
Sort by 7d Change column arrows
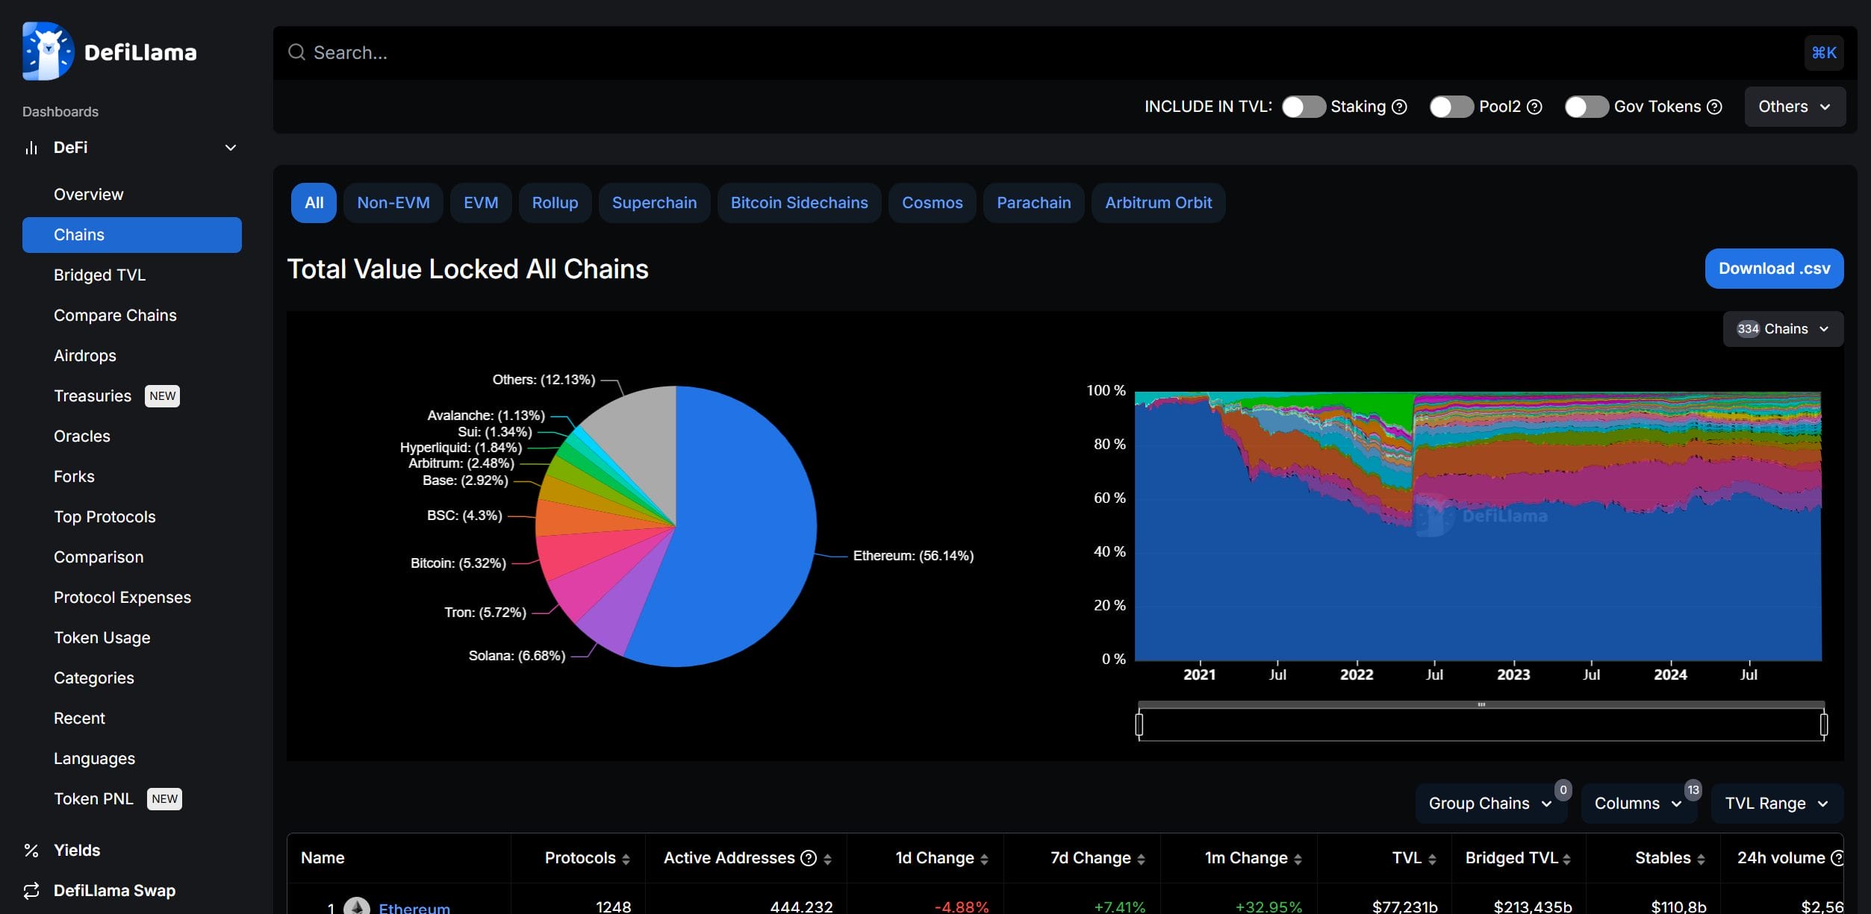pos(1141,860)
